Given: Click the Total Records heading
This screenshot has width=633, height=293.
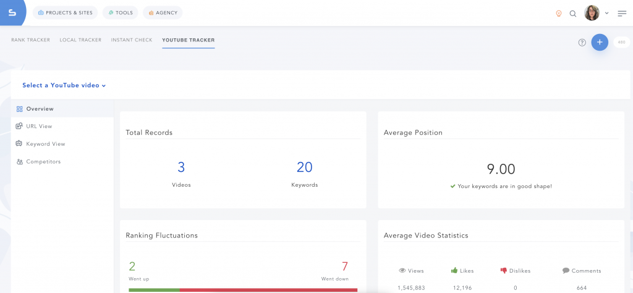Looking at the screenshot, I should [x=149, y=132].
